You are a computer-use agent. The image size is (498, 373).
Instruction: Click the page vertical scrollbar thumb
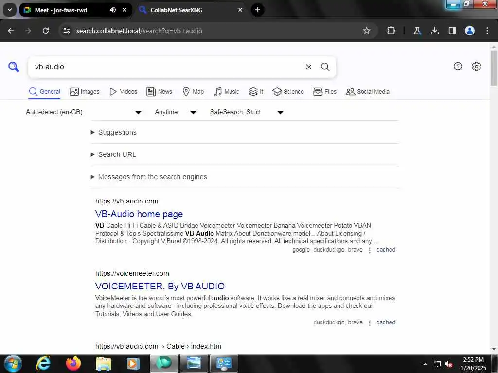click(494, 68)
